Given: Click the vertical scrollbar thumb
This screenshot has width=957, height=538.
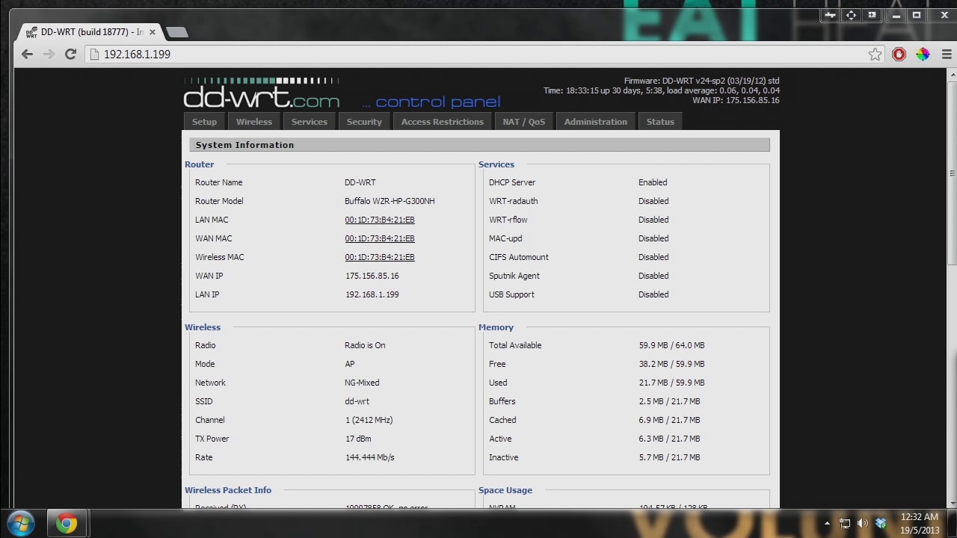Looking at the screenshot, I should (952, 172).
